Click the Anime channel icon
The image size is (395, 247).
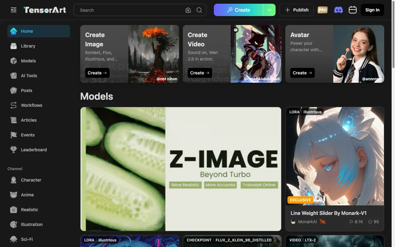tap(14, 195)
